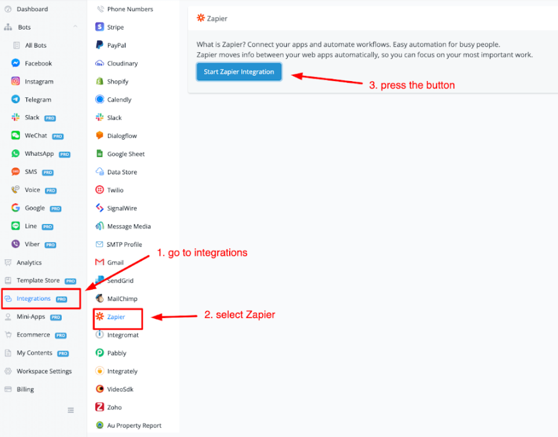Choose the Calendly integration entry
558x437 pixels.
click(119, 100)
